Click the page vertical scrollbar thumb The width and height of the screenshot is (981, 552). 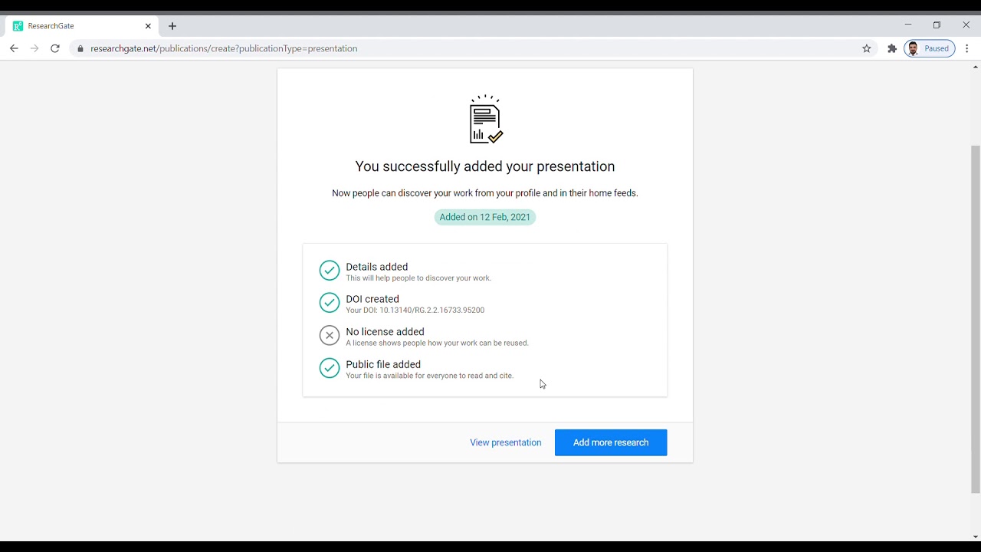(x=976, y=319)
